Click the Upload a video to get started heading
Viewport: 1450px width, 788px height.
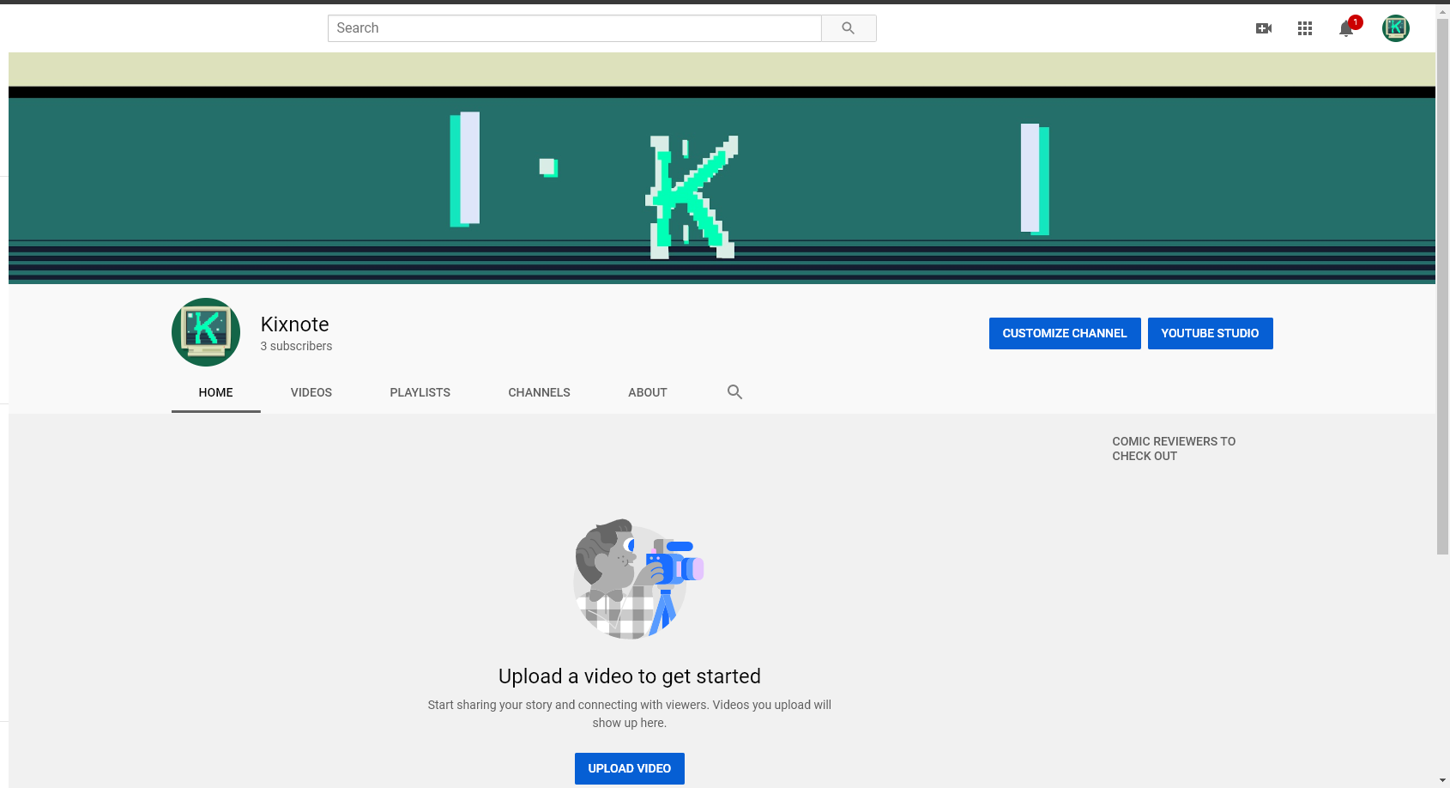[630, 676]
